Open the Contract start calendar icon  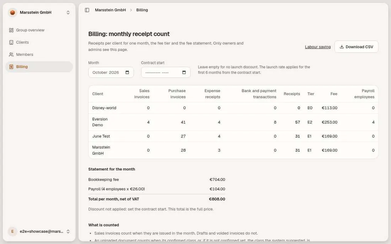coord(184,72)
